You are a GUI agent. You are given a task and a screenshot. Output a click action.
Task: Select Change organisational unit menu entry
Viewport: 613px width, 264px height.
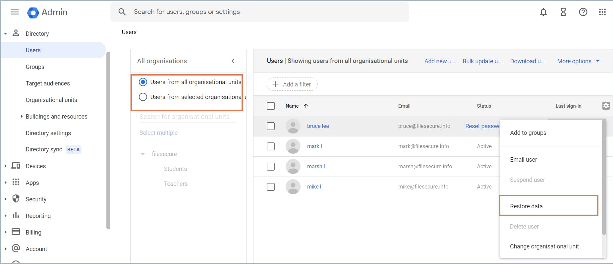544,246
